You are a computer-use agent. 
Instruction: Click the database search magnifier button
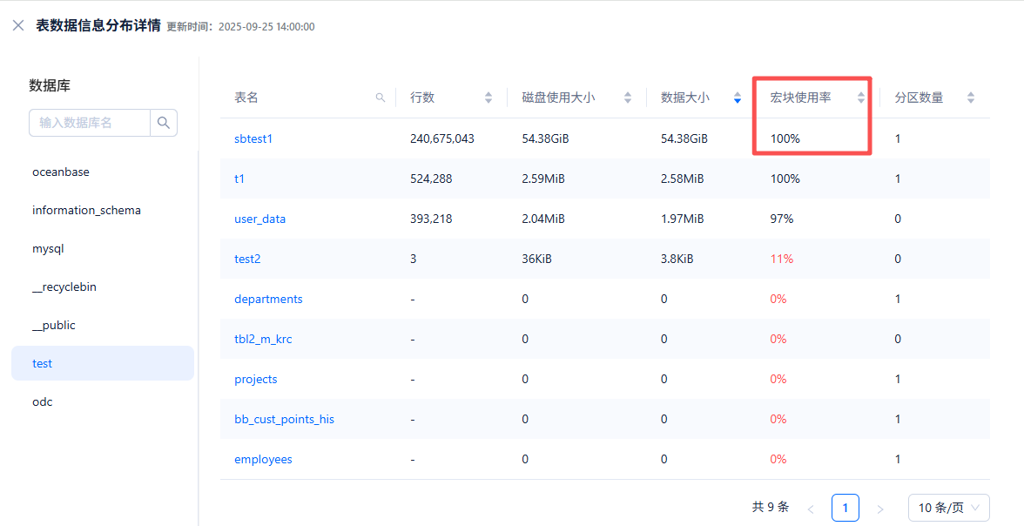tap(164, 123)
